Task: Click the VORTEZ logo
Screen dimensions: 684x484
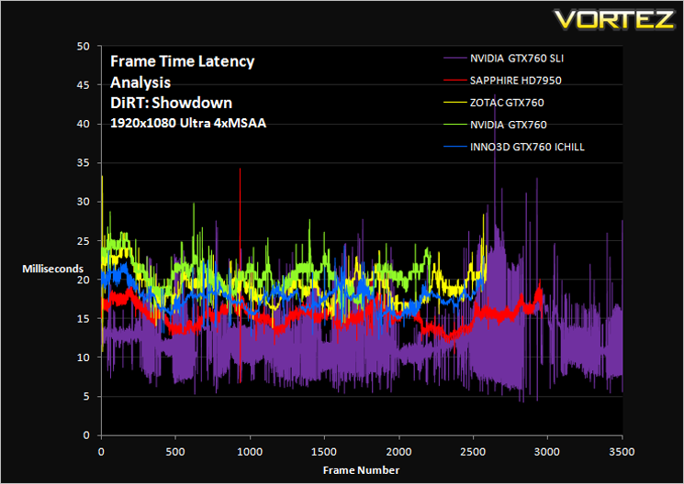Action: coord(614,19)
